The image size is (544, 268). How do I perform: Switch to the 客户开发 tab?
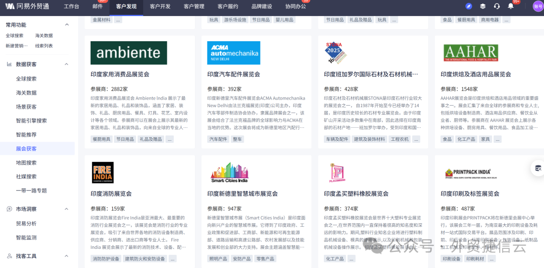tap(160, 6)
